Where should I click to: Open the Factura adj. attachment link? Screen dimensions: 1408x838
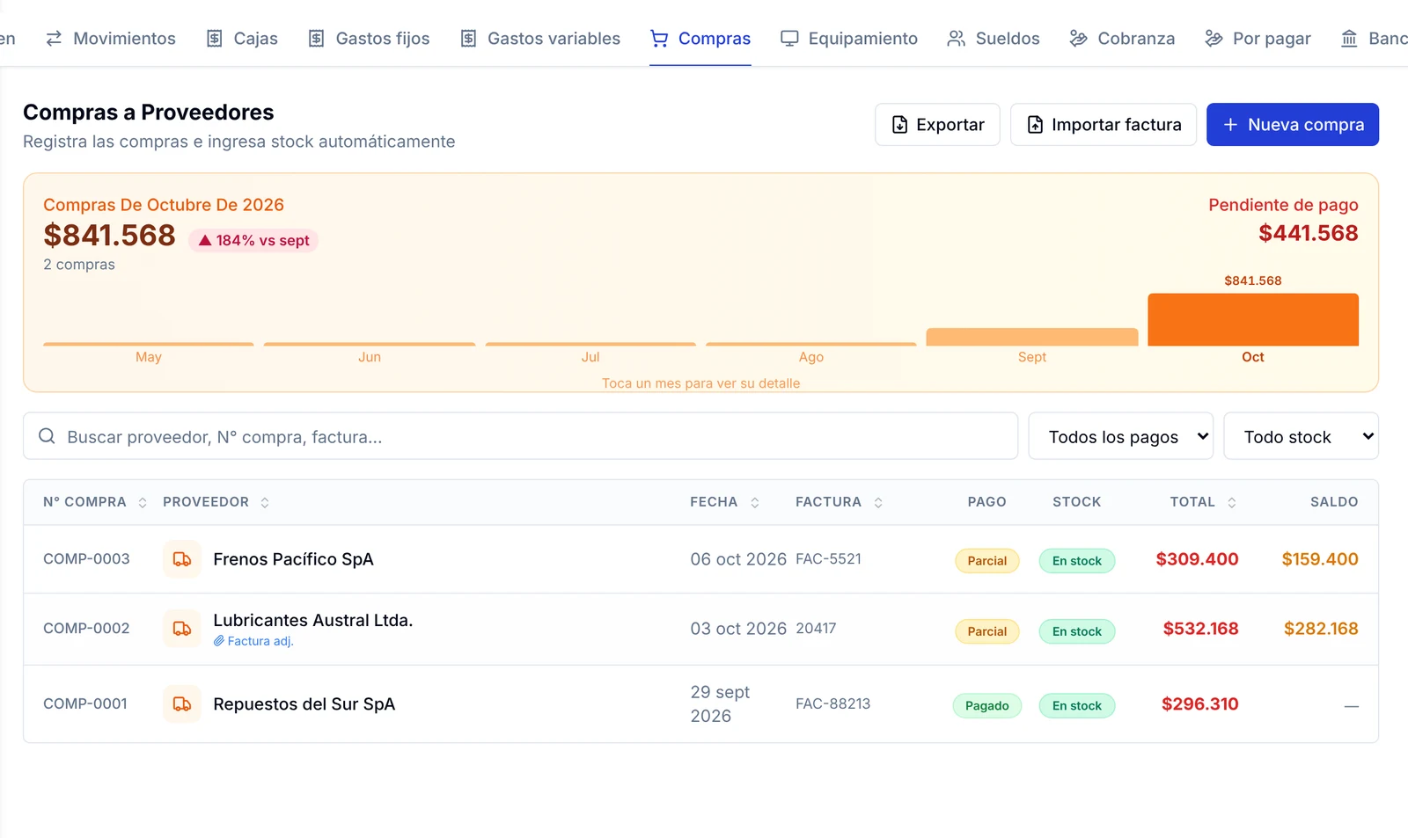point(253,641)
